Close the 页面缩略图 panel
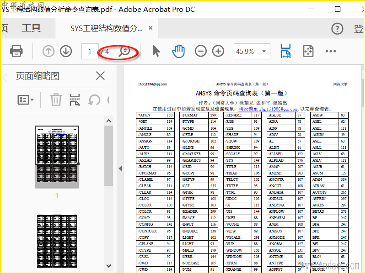This screenshot has height=274, width=366. click(x=100, y=76)
